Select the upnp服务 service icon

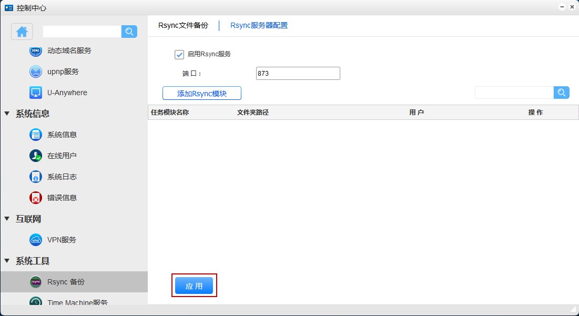tap(35, 72)
